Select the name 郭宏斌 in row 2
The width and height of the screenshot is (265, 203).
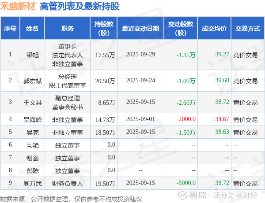coord(32,81)
